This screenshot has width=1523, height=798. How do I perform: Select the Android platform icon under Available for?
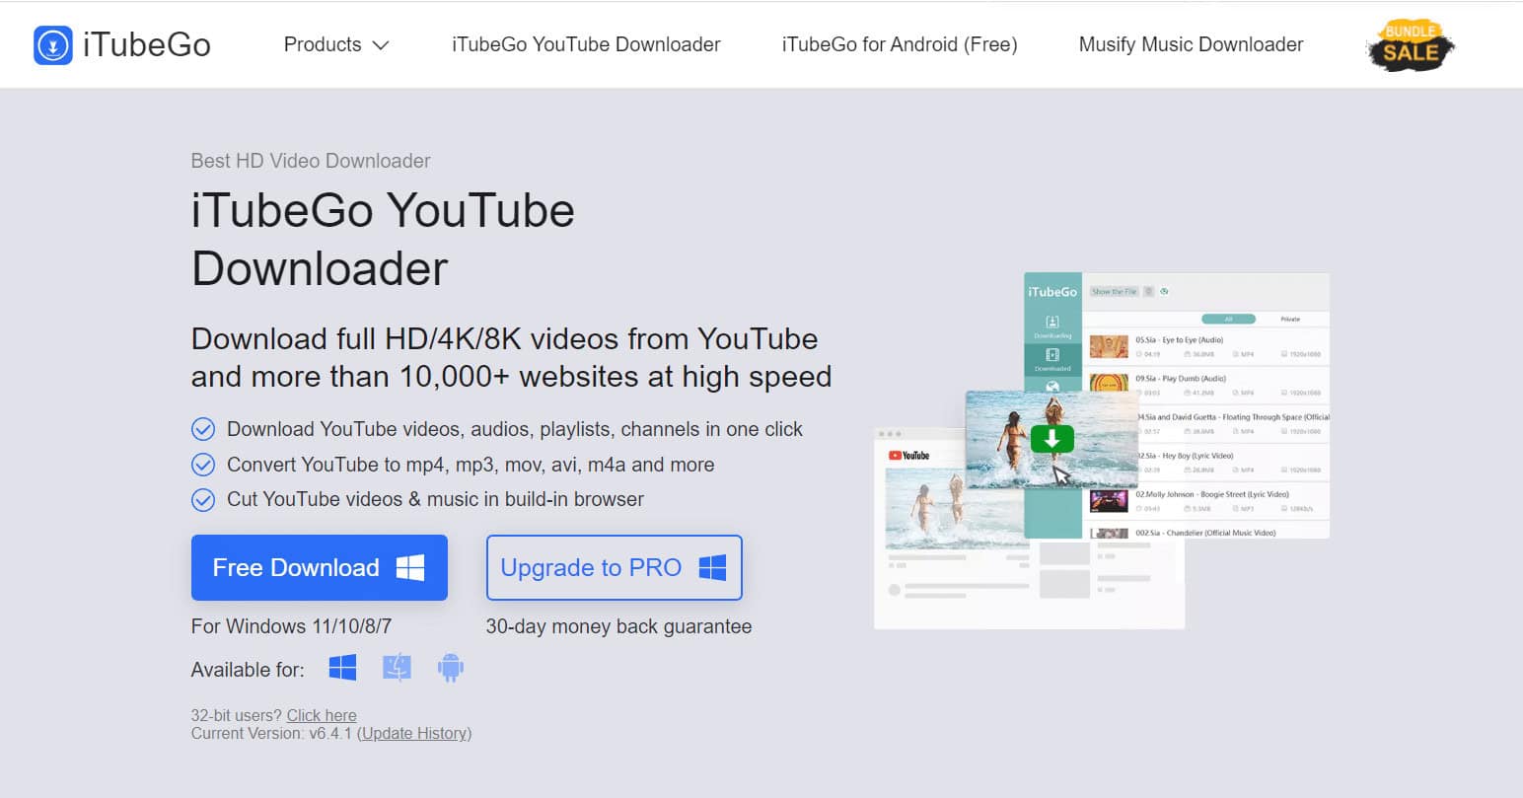coord(450,668)
